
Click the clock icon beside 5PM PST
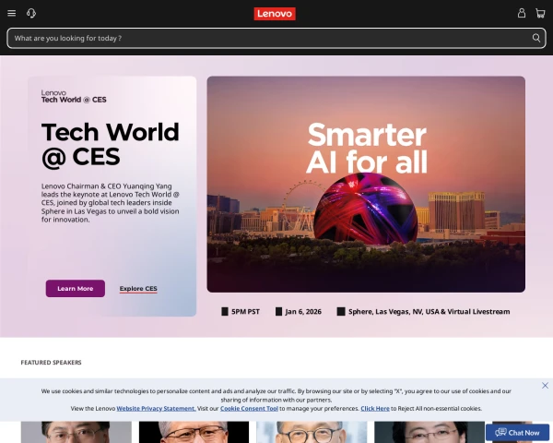click(225, 311)
